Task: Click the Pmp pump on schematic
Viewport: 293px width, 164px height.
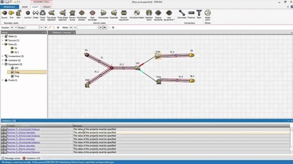Action: click(x=159, y=81)
